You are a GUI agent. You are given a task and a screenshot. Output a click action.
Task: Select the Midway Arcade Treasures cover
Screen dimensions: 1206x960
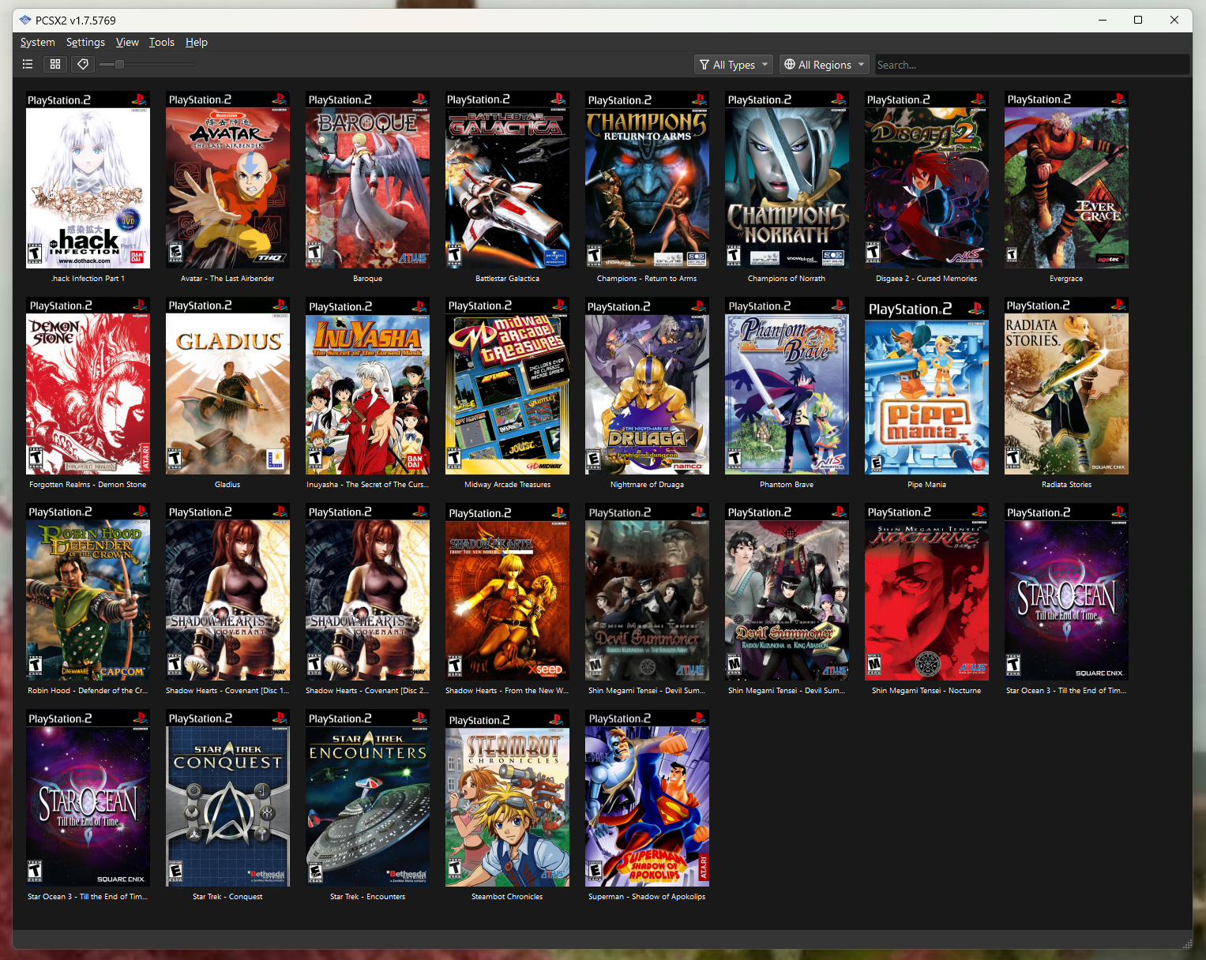507,385
